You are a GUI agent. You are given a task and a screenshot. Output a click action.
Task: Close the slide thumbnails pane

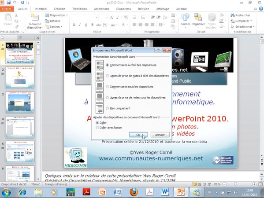click(x=38, y=38)
